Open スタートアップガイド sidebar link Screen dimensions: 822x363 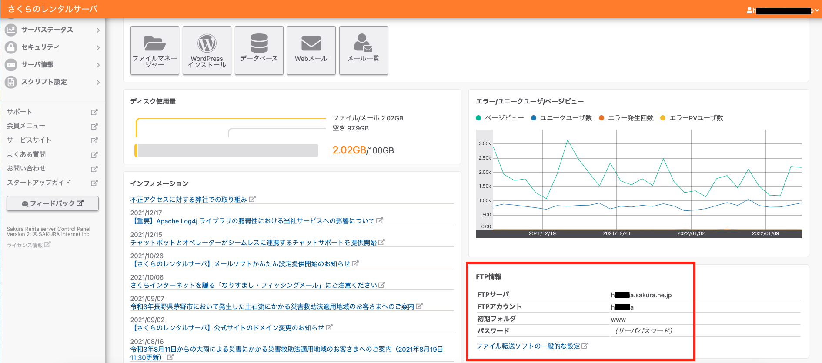coord(39,183)
